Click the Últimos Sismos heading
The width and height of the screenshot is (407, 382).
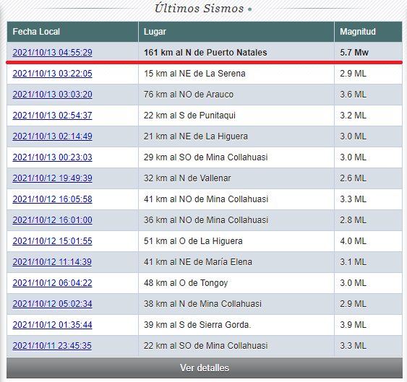click(200, 8)
